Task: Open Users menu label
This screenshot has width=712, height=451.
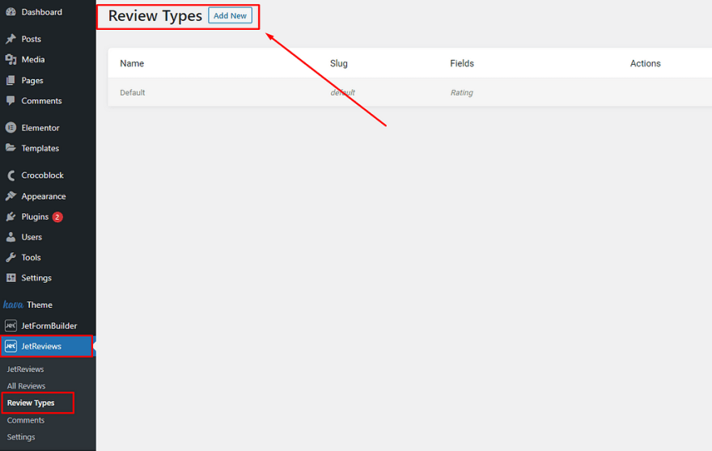Action: point(32,237)
